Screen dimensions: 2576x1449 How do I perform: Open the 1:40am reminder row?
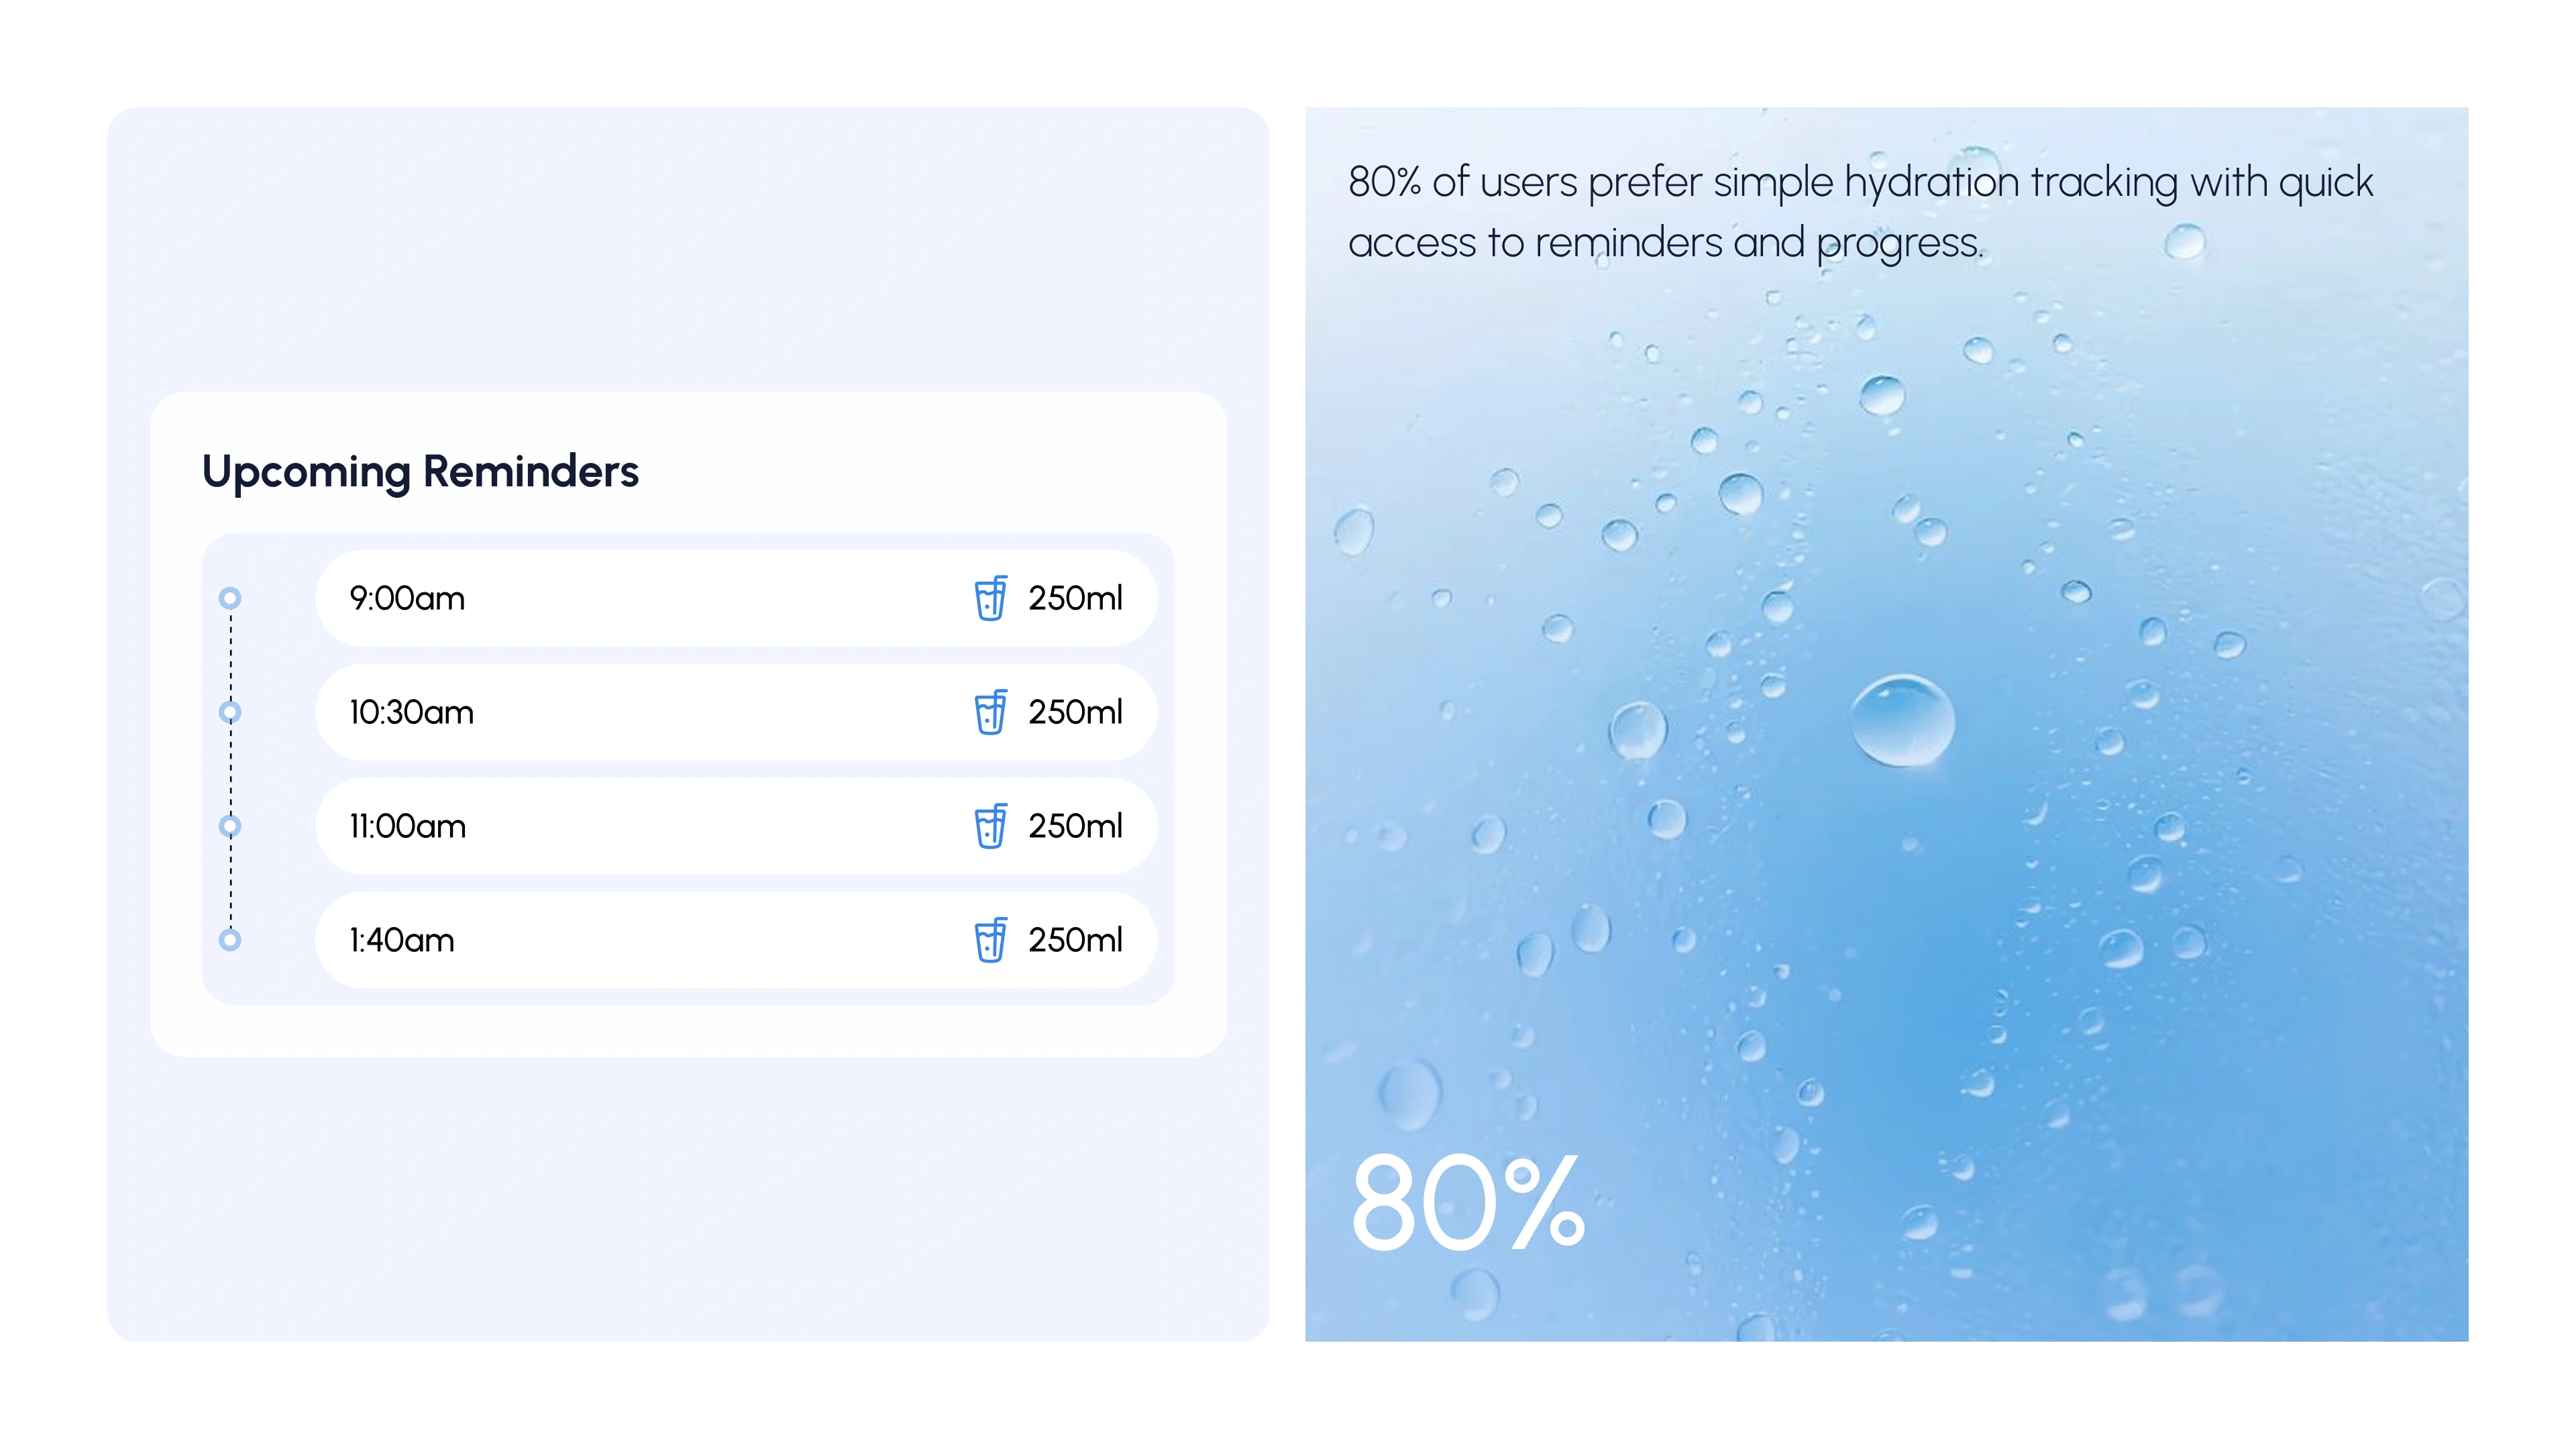click(736, 940)
